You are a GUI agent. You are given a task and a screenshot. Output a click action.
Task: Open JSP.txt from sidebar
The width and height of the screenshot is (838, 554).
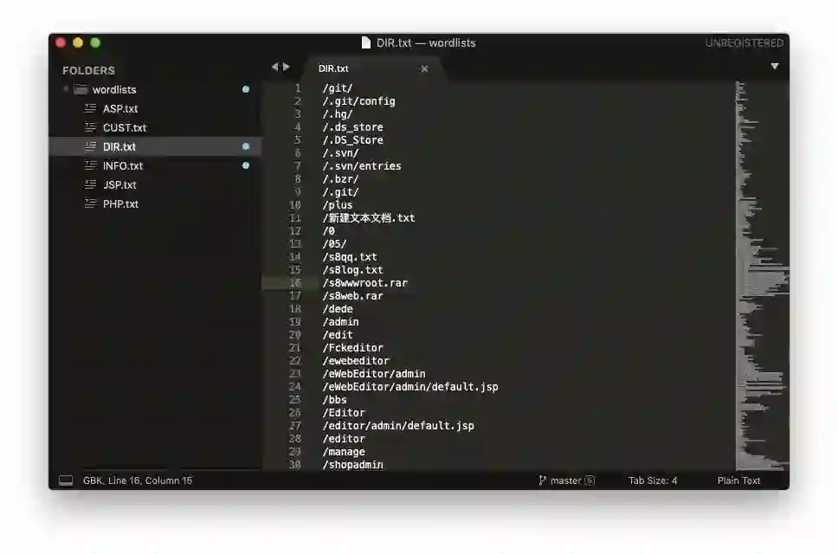[119, 185]
